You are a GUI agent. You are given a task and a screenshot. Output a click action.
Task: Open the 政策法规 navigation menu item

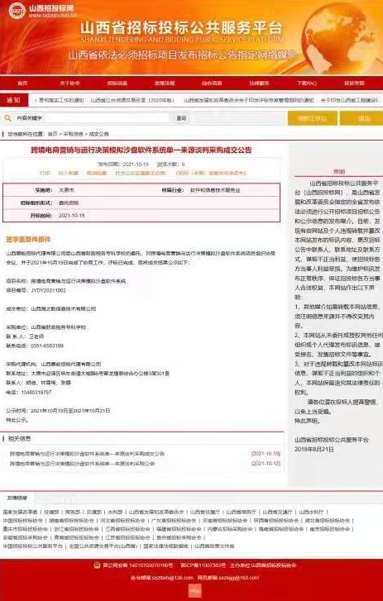coord(165,83)
